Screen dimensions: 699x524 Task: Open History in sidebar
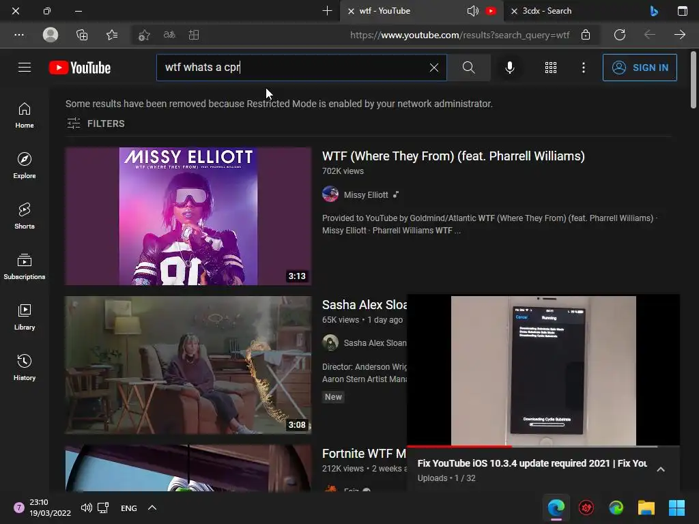point(25,367)
